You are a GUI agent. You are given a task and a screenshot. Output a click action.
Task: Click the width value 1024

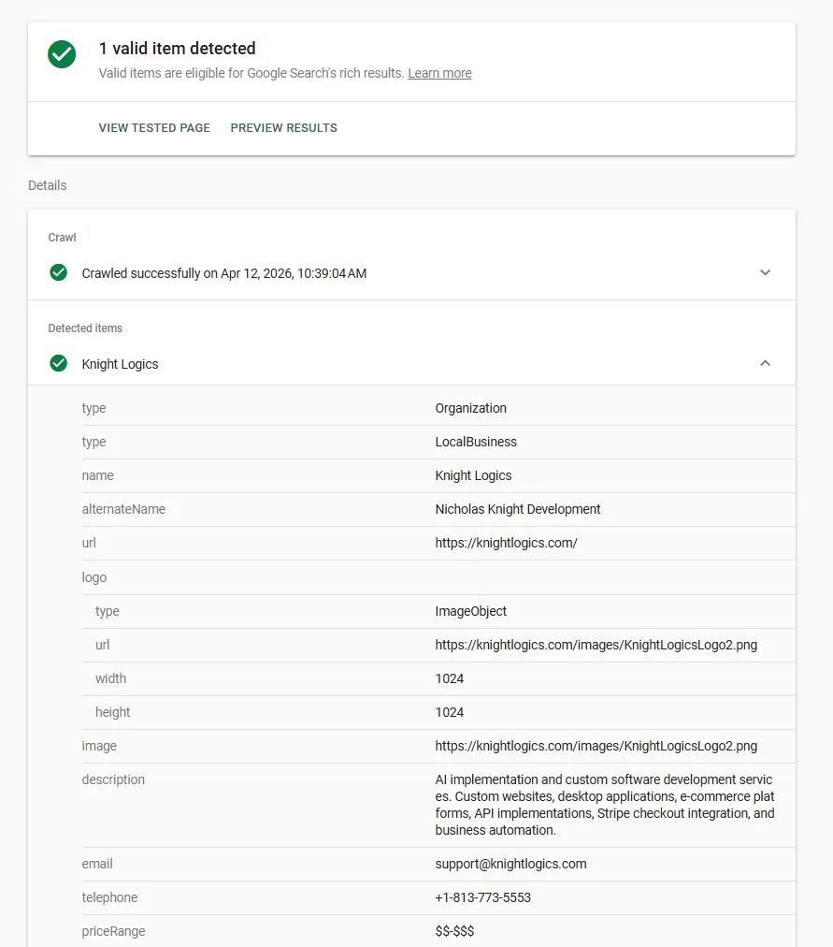pyautogui.click(x=450, y=678)
